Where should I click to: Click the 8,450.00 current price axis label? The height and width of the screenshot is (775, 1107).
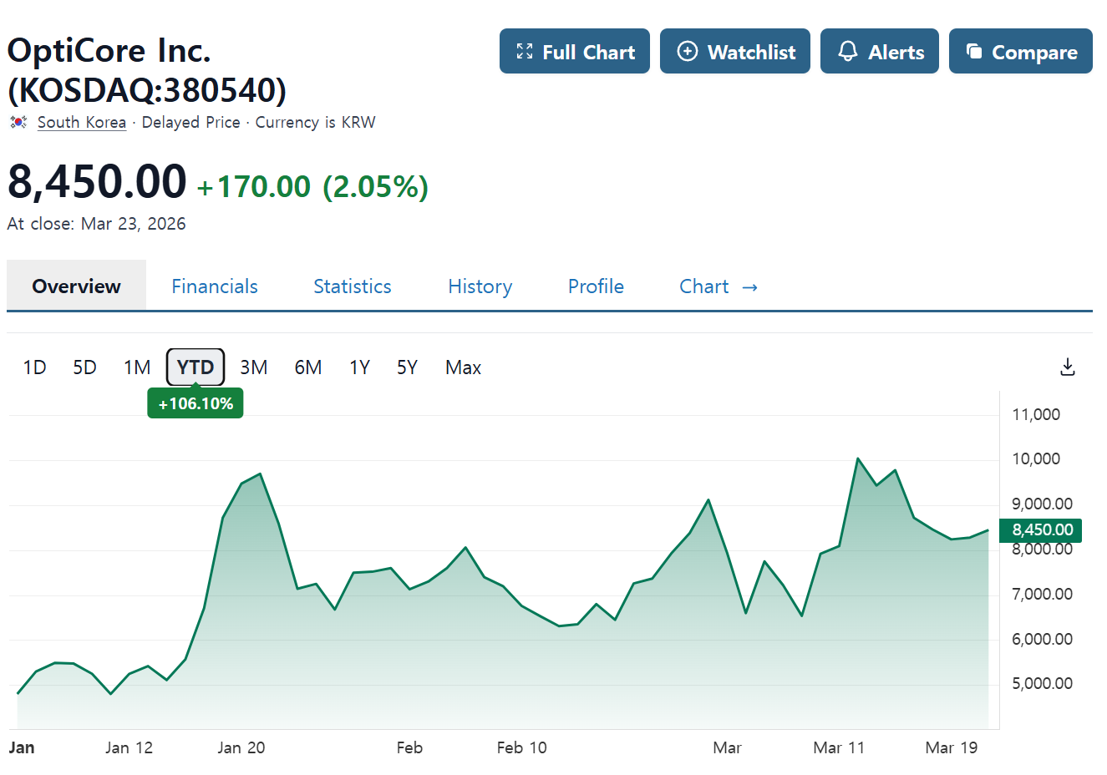click(1043, 530)
